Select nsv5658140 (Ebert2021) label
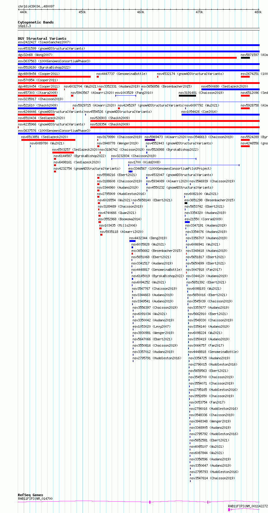The width and height of the screenshot is (268, 513). point(152,200)
